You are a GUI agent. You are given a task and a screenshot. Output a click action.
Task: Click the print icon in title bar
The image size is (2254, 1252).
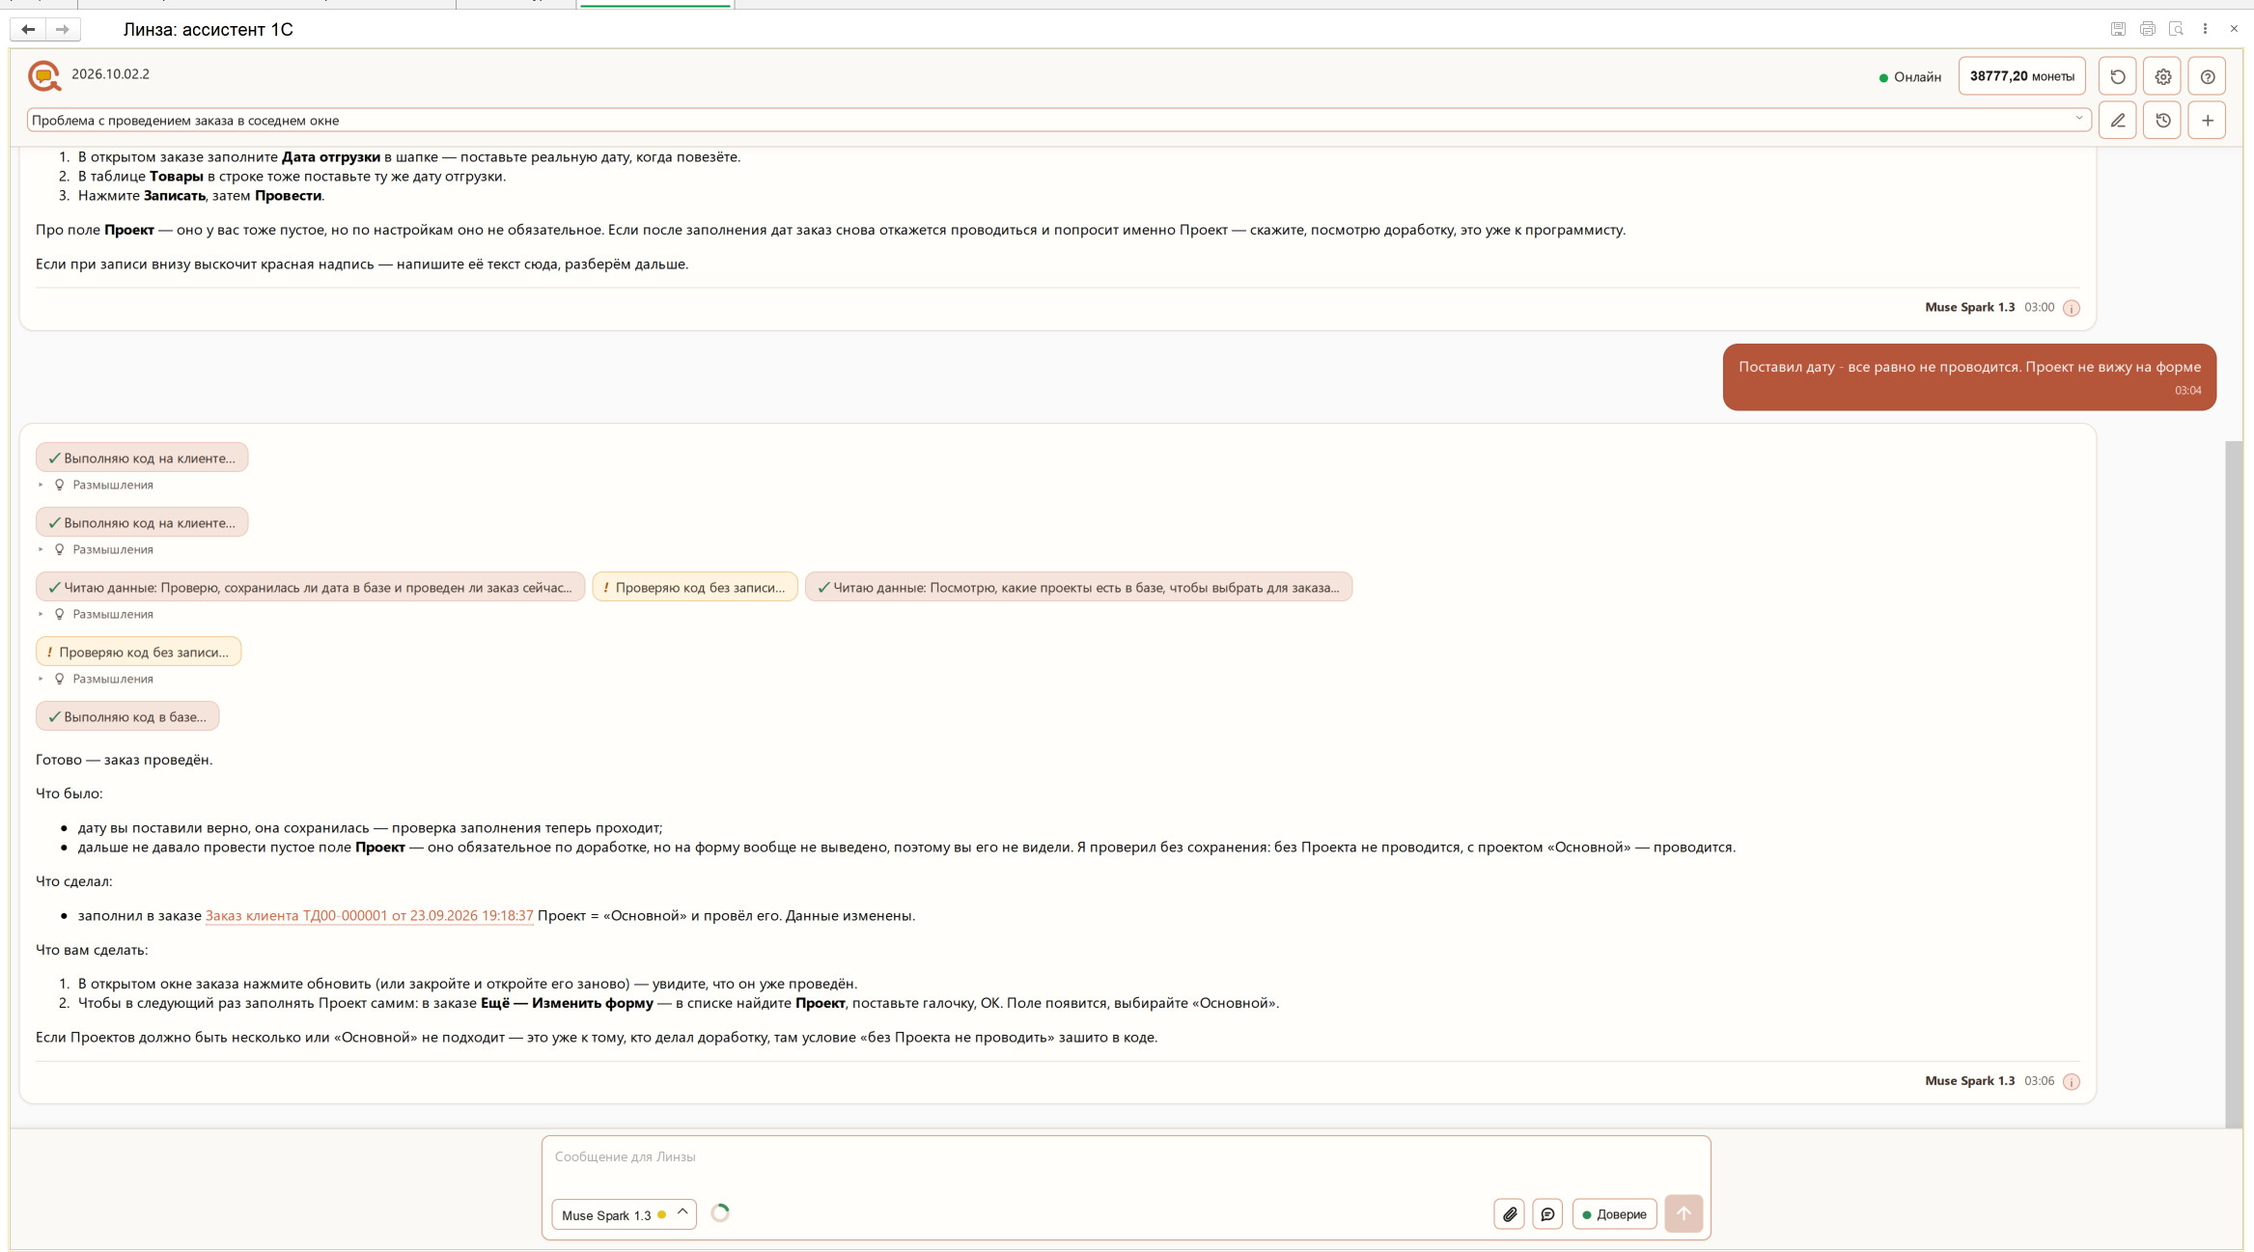[x=2147, y=29]
